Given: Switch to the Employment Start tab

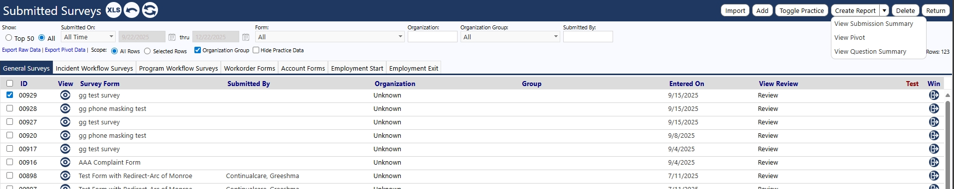Looking at the screenshot, I should (357, 68).
